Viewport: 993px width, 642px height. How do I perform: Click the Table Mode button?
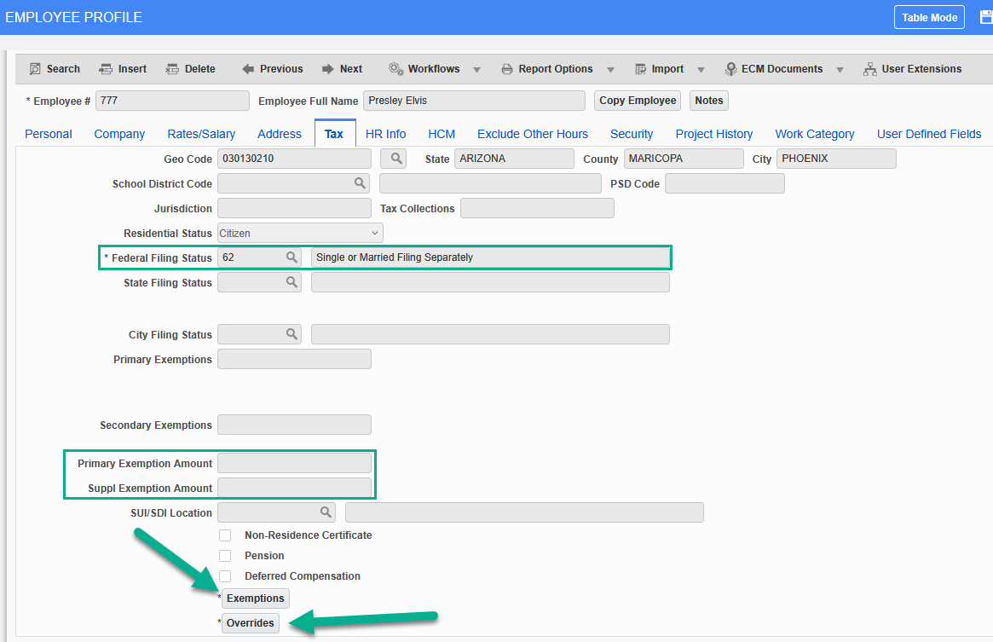tap(929, 17)
